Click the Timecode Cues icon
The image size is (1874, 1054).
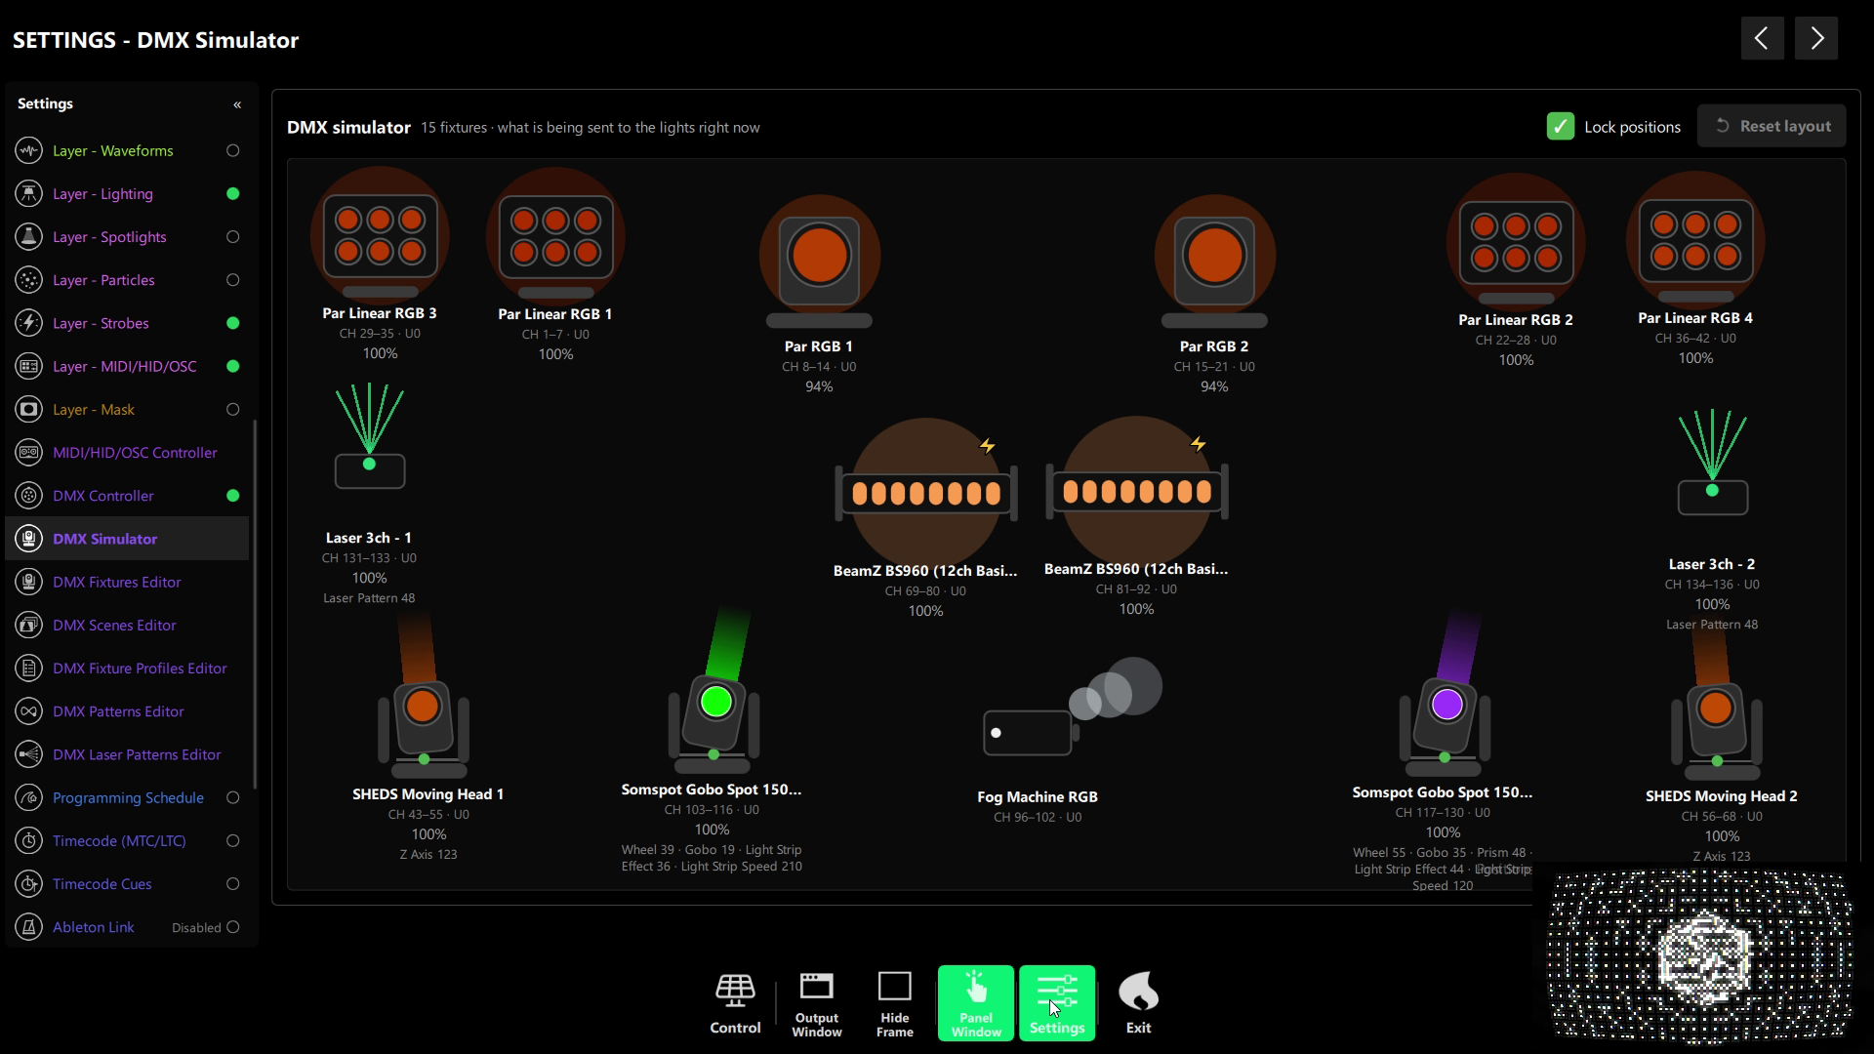pyautogui.click(x=29, y=884)
